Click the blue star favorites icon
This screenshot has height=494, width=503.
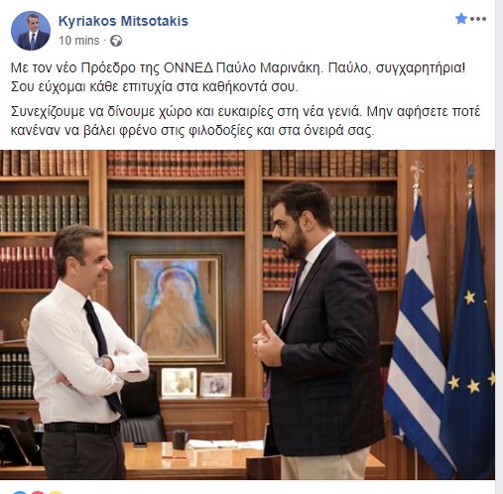pyautogui.click(x=460, y=19)
